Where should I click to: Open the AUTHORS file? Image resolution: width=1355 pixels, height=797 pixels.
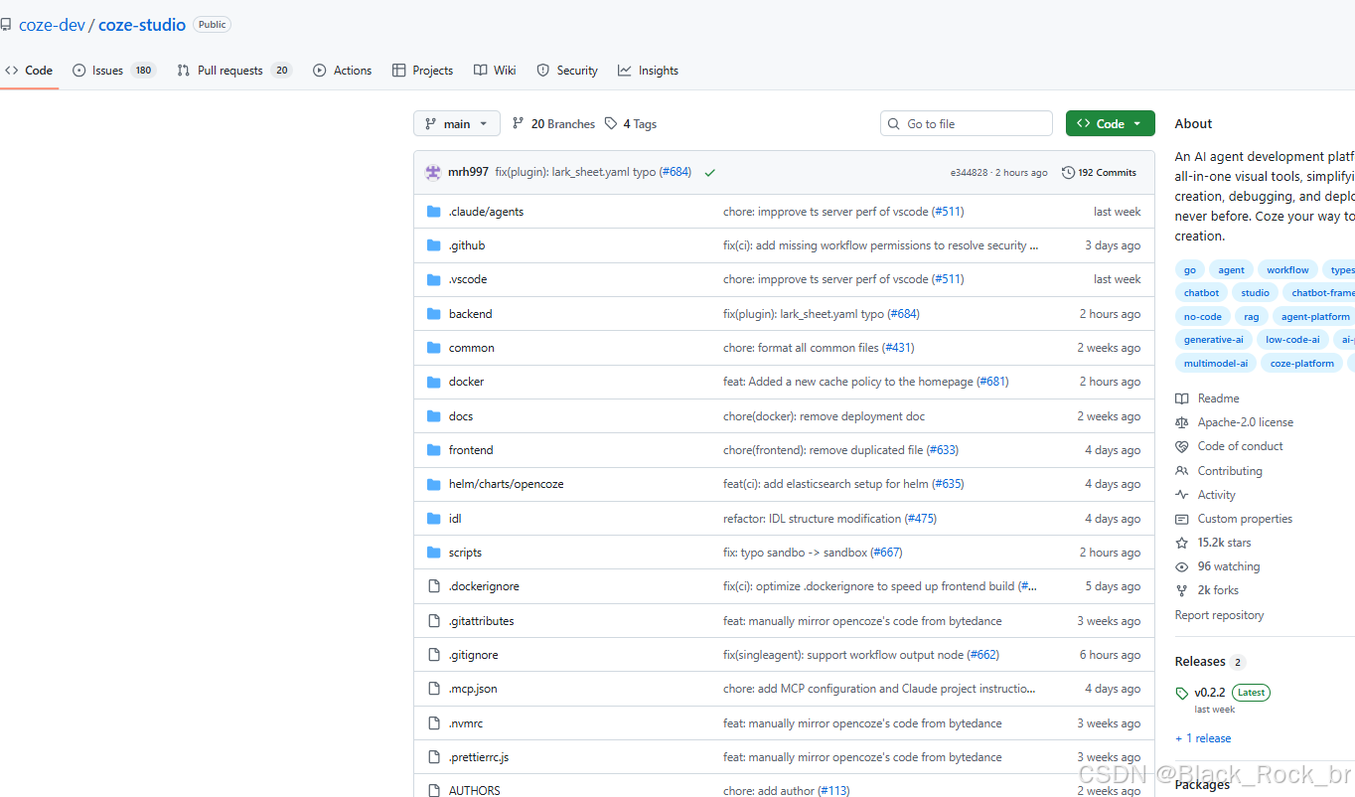pos(475,791)
